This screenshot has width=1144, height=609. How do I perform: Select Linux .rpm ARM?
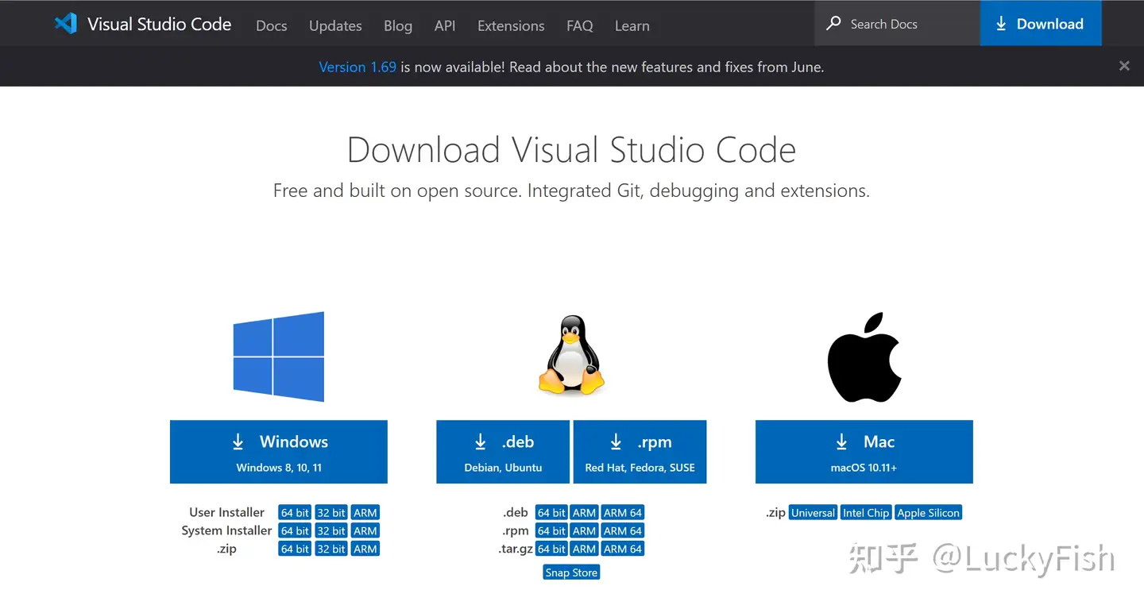tap(584, 531)
